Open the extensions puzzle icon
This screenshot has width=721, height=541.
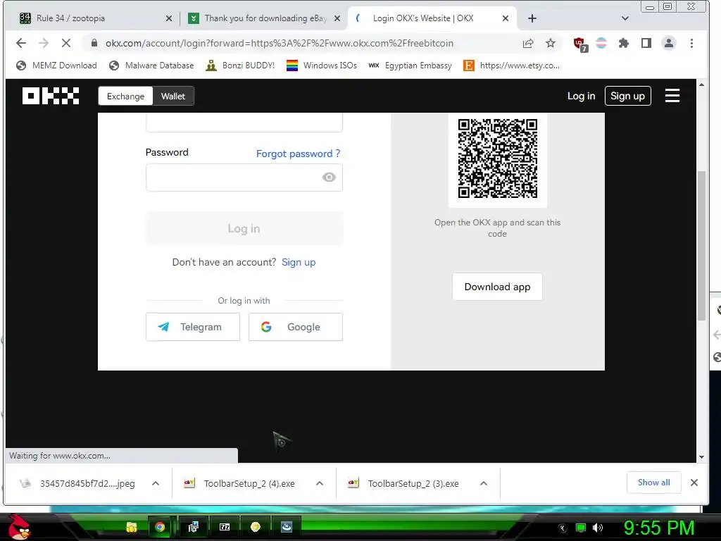624,43
